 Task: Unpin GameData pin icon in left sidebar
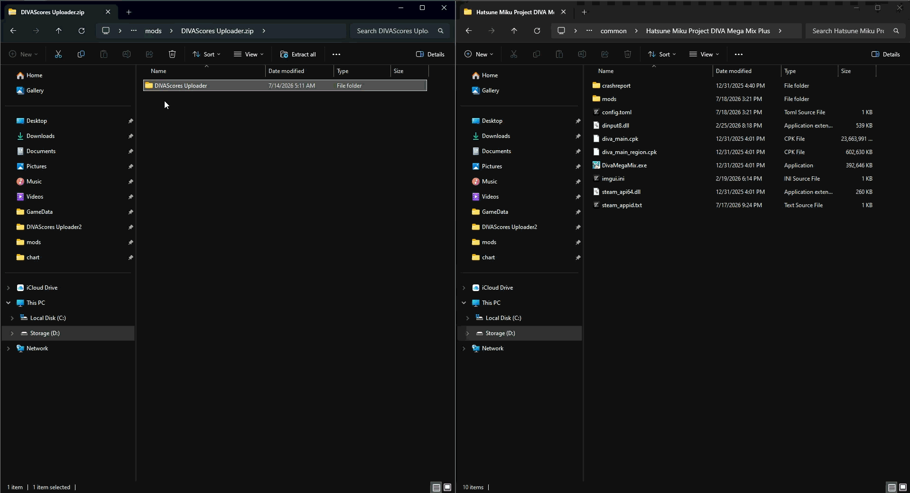[130, 212]
